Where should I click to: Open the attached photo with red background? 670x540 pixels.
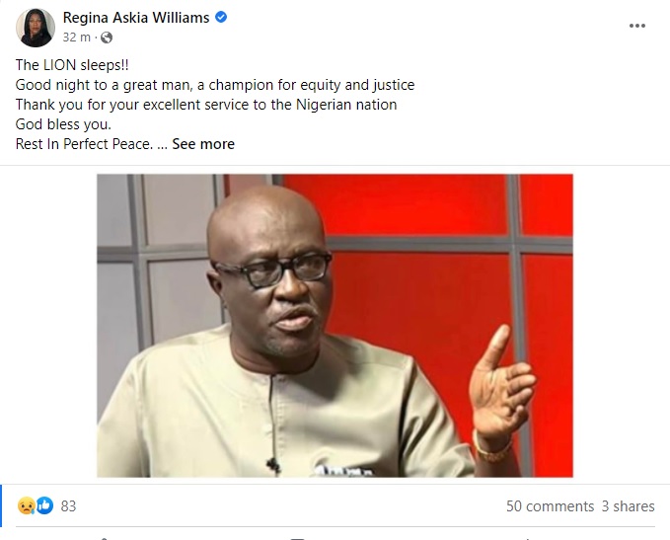pyautogui.click(x=335, y=326)
